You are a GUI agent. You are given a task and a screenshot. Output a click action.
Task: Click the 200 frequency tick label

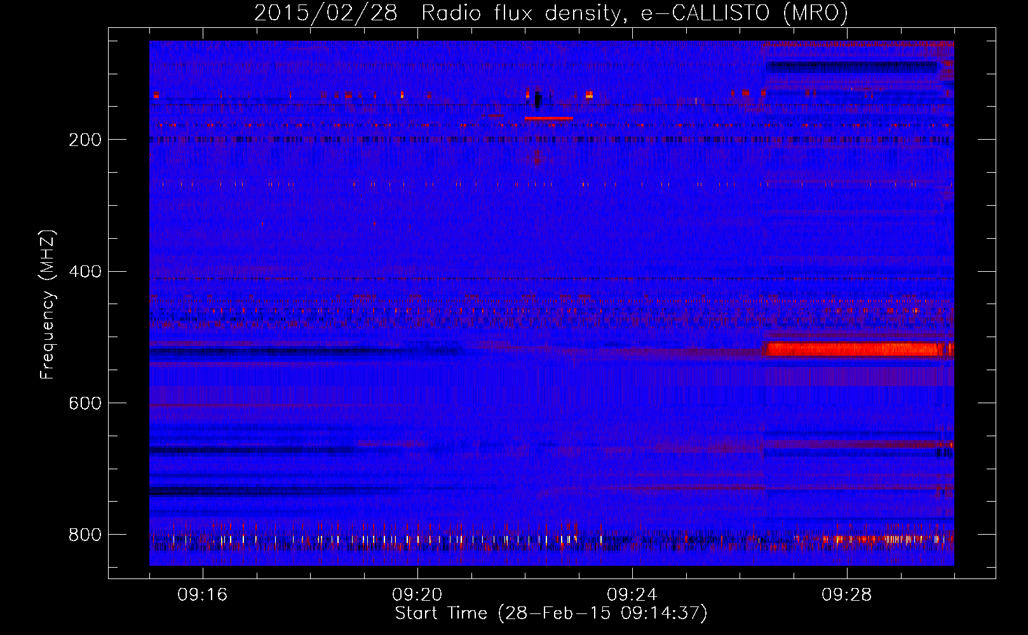85,140
